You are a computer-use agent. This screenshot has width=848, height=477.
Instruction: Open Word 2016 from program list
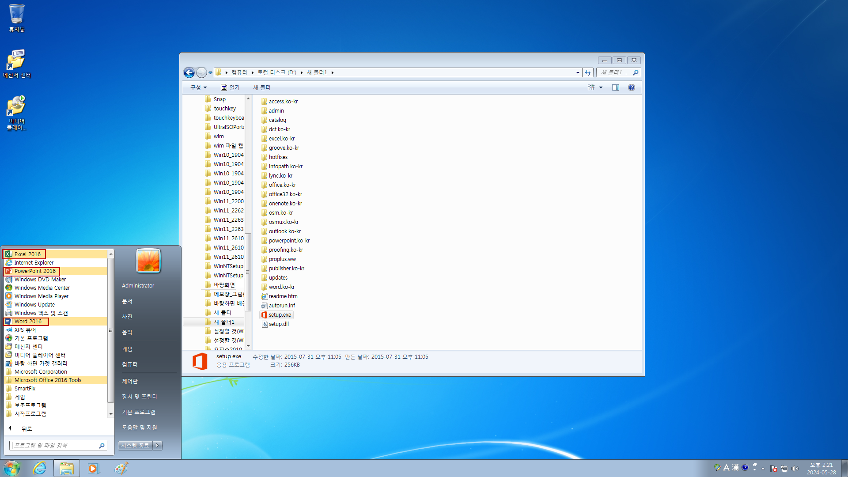click(x=27, y=322)
